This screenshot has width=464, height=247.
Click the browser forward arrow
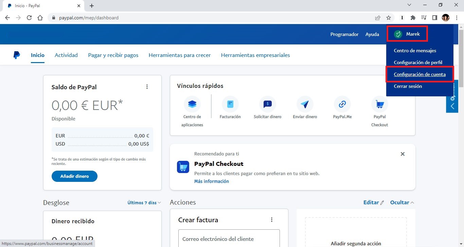coord(18,18)
